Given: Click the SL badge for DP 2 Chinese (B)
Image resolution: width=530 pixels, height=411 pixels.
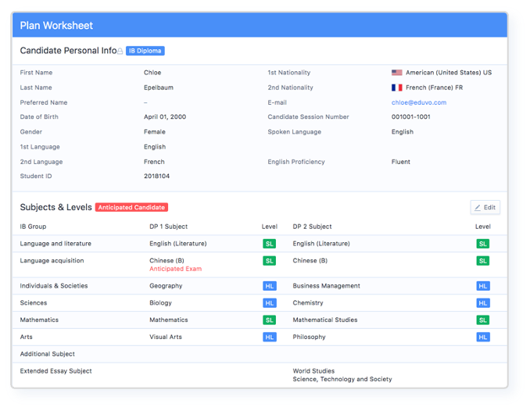Looking at the screenshot, I should coord(482,261).
